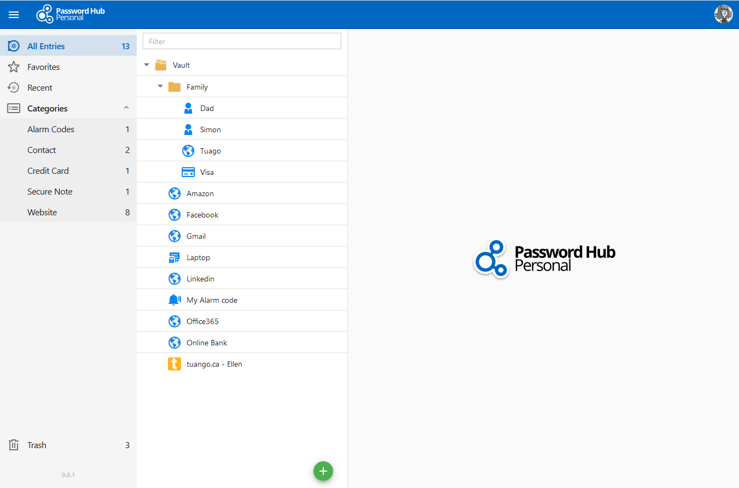Click the Trash bin icon
The height and width of the screenshot is (488, 739).
14,445
